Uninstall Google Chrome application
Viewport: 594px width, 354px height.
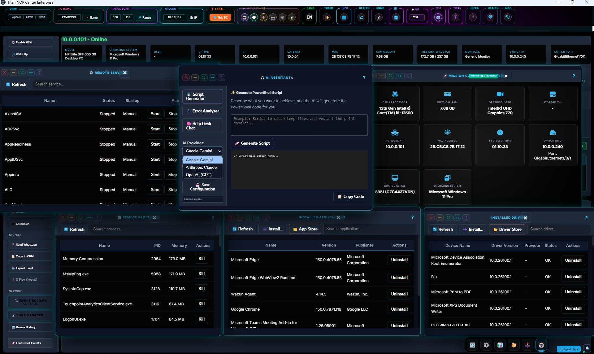coord(399,309)
